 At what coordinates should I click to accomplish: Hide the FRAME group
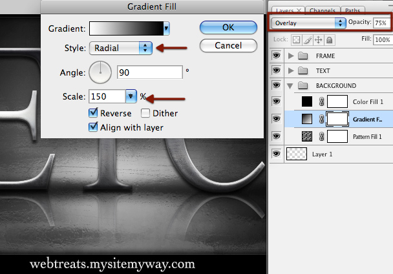click(x=276, y=56)
